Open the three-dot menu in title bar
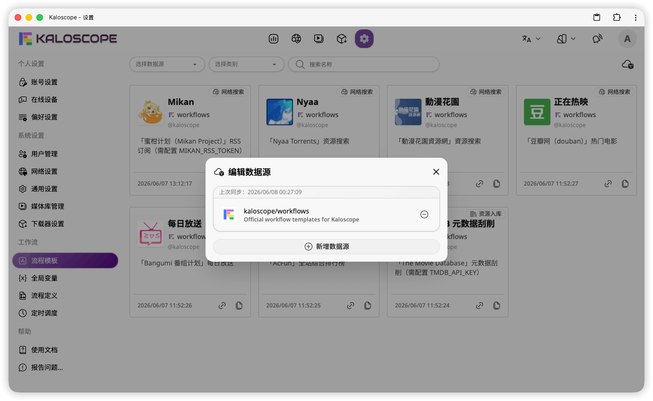Image resolution: width=653 pixels, height=401 pixels. (x=636, y=17)
